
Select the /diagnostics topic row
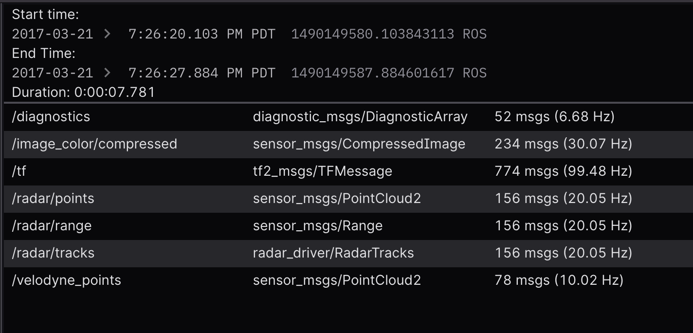(51, 117)
